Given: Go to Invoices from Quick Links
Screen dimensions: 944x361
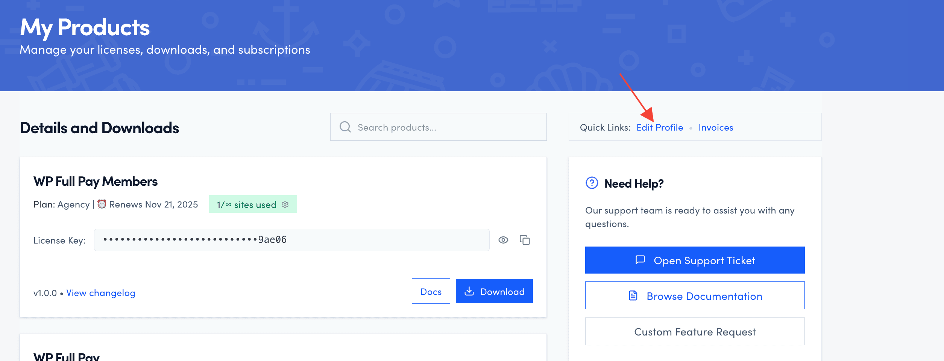Looking at the screenshot, I should (715, 128).
